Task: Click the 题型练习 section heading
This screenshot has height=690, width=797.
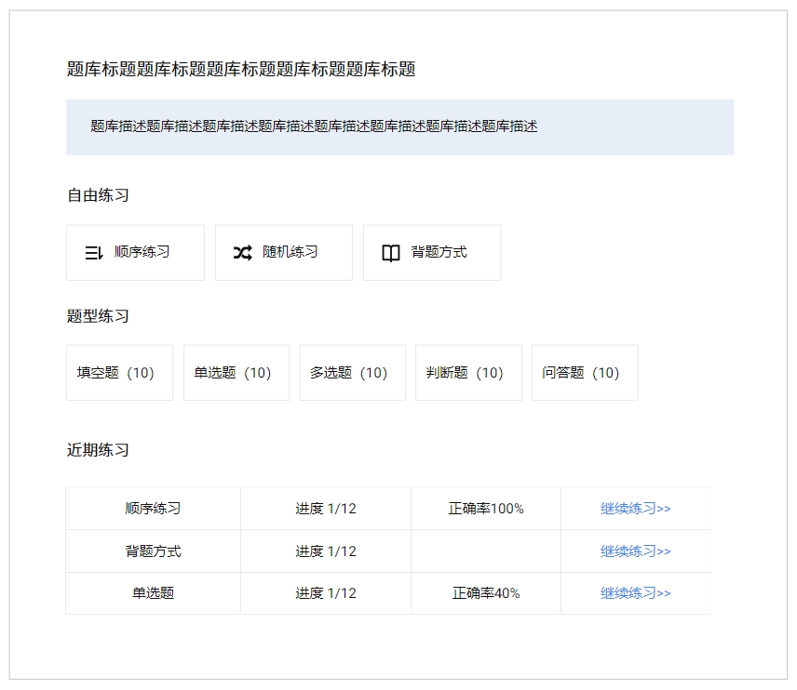Action: 98,316
